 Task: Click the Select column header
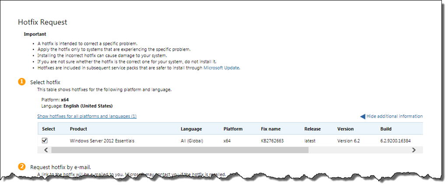tap(49, 129)
